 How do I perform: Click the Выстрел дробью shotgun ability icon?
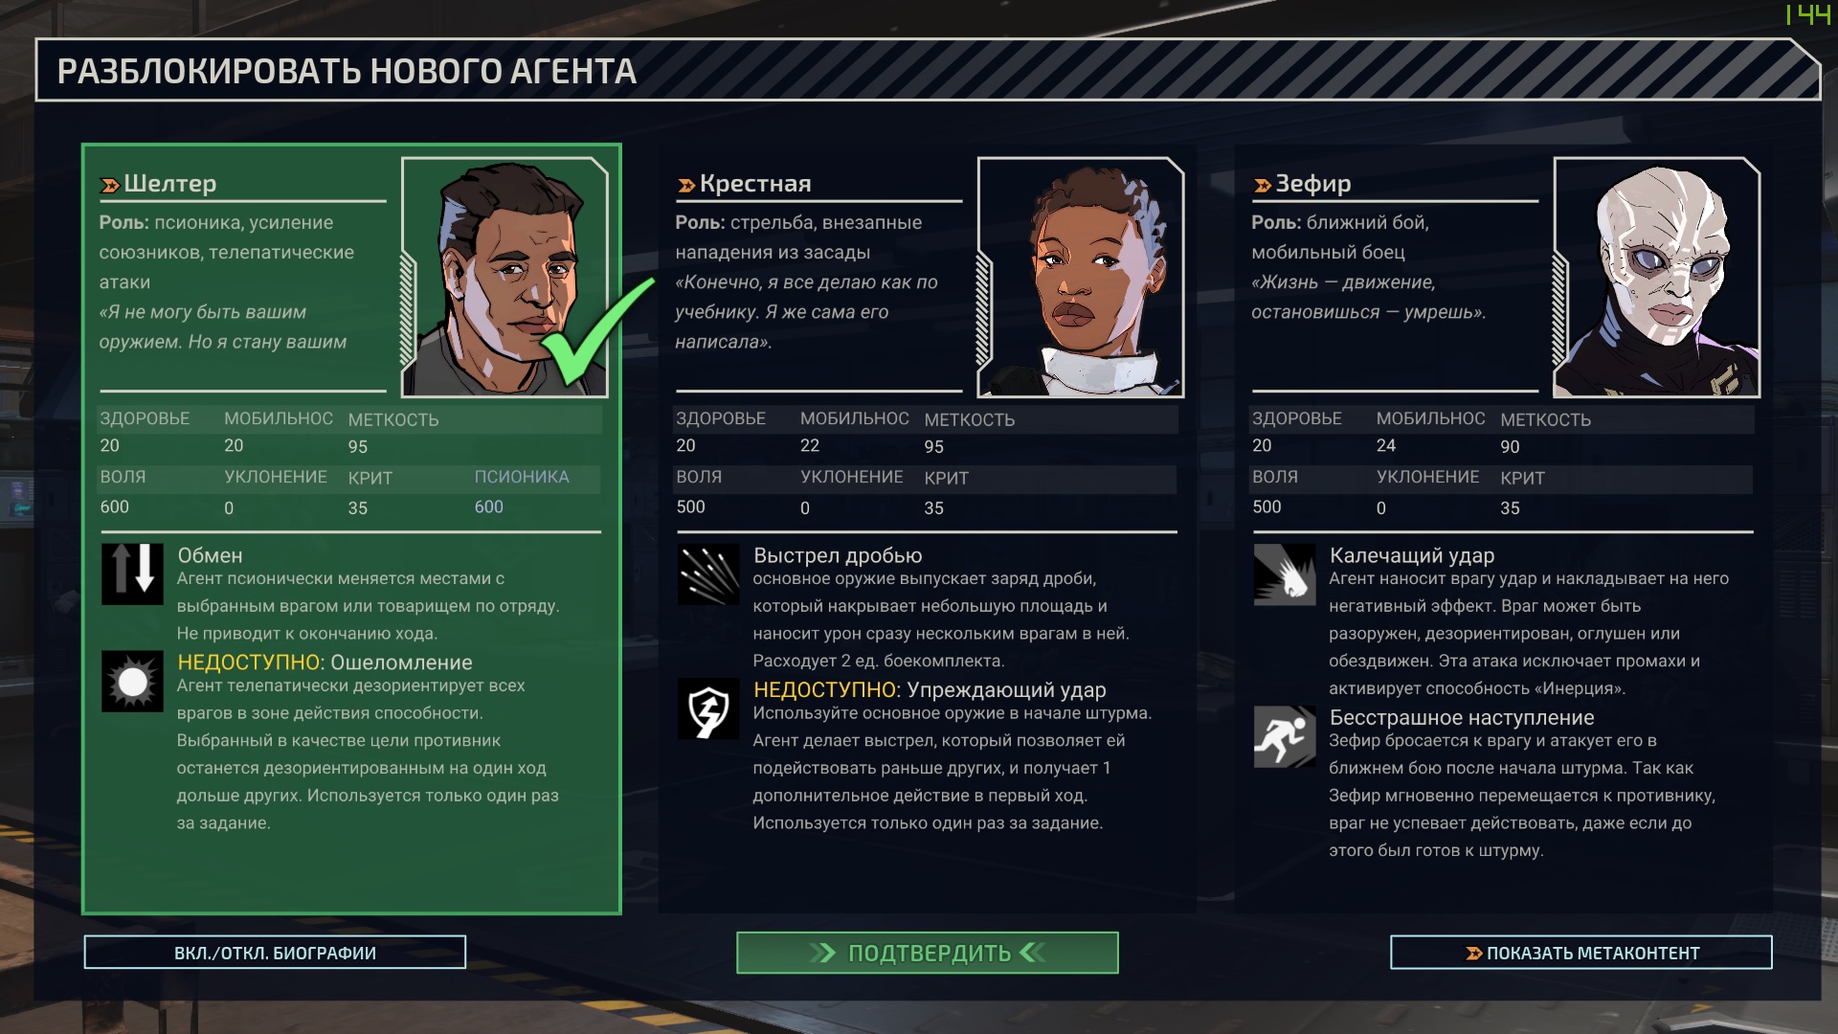click(708, 573)
